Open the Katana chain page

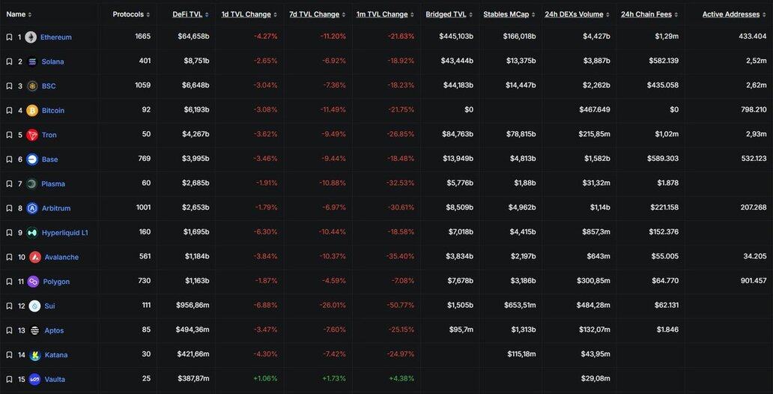pos(56,355)
